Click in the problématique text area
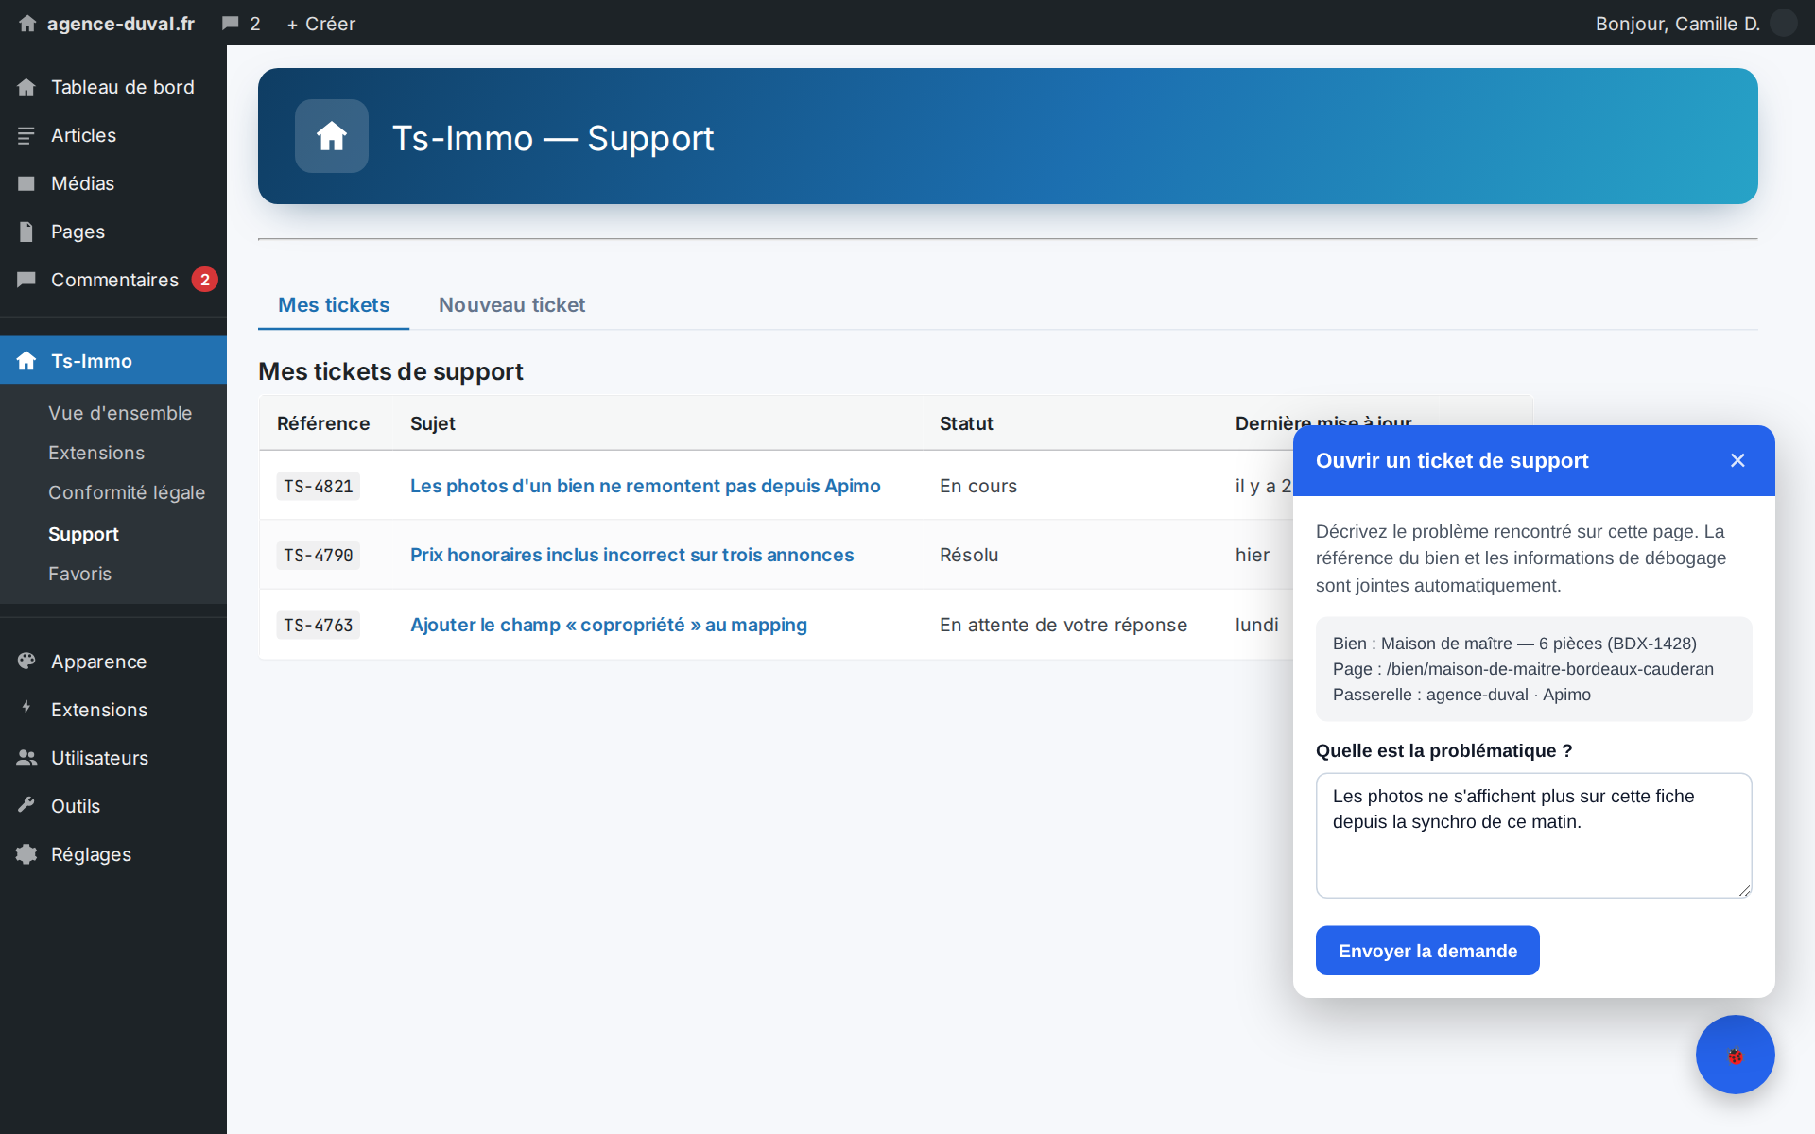The image size is (1815, 1134). (1533, 835)
